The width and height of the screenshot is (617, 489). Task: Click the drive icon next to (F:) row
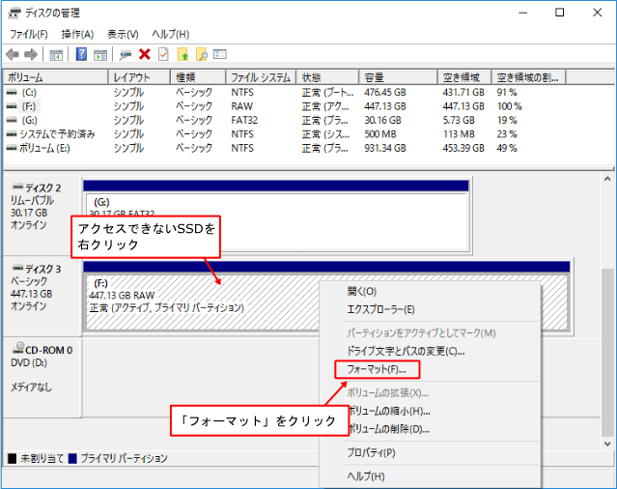[x=12, y=106]
